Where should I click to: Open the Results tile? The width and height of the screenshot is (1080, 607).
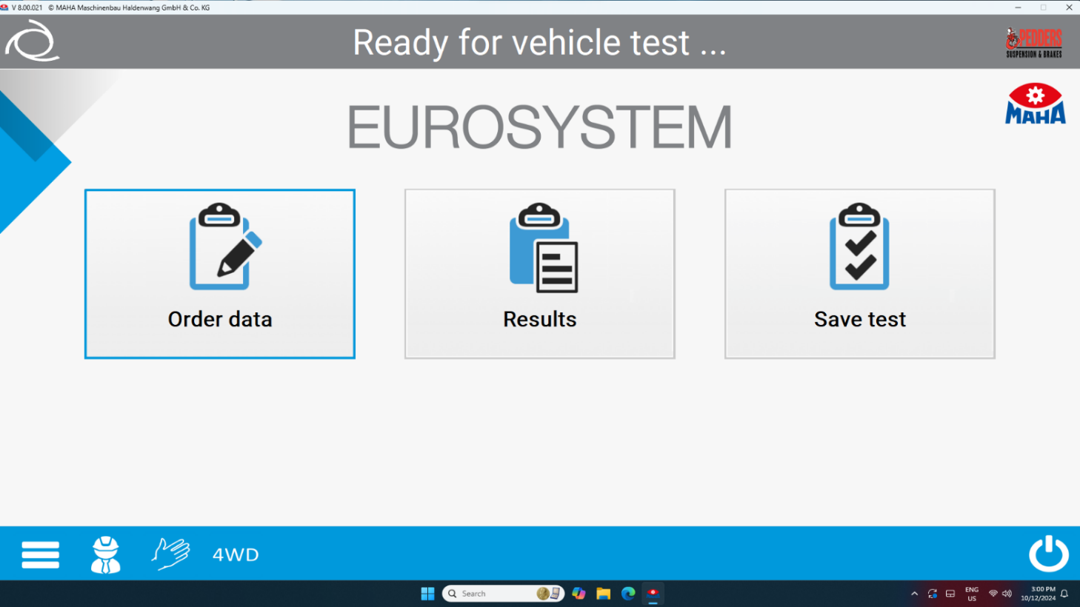539,274
